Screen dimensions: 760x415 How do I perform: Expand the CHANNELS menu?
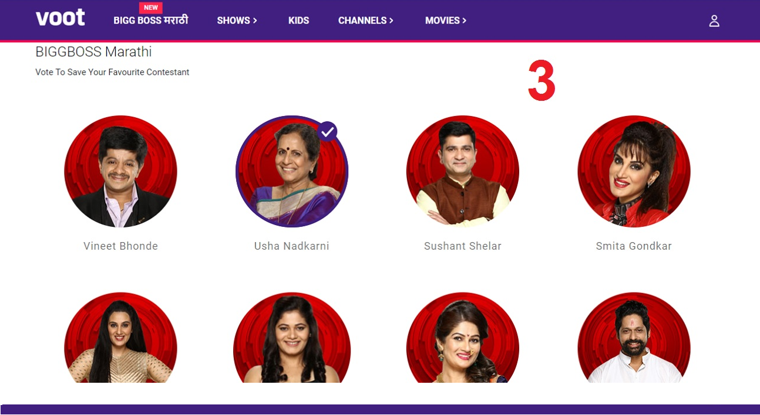coord(366,21)
